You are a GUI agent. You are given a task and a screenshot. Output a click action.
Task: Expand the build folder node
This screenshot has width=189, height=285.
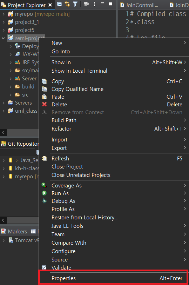(x=11, y=87)
